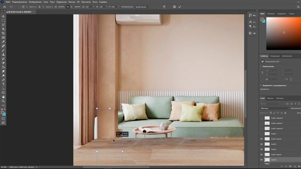Select the Move tool
301x169 pixels.
click(3, 16)
